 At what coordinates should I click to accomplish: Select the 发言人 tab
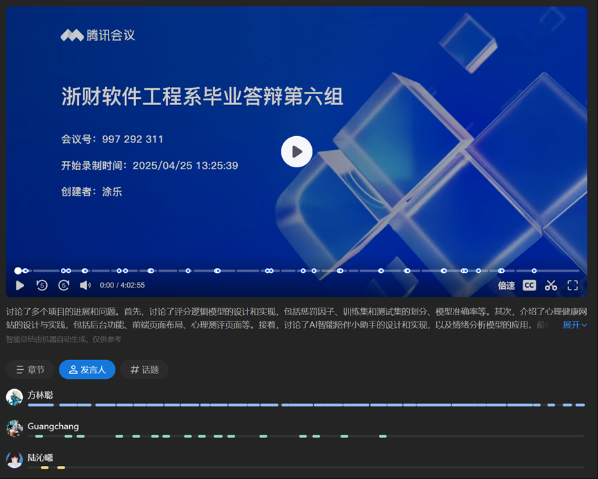pyautogui.click(x=87, y=370)
